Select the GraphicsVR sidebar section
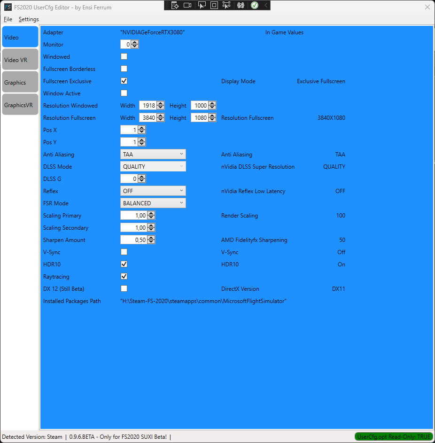The height and width of the screenshot is (443, 435). [20, 104]
